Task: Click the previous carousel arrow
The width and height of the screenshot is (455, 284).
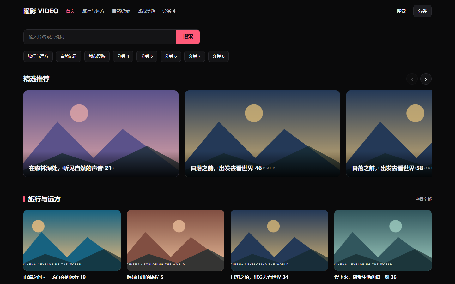Action: (412, 79)
